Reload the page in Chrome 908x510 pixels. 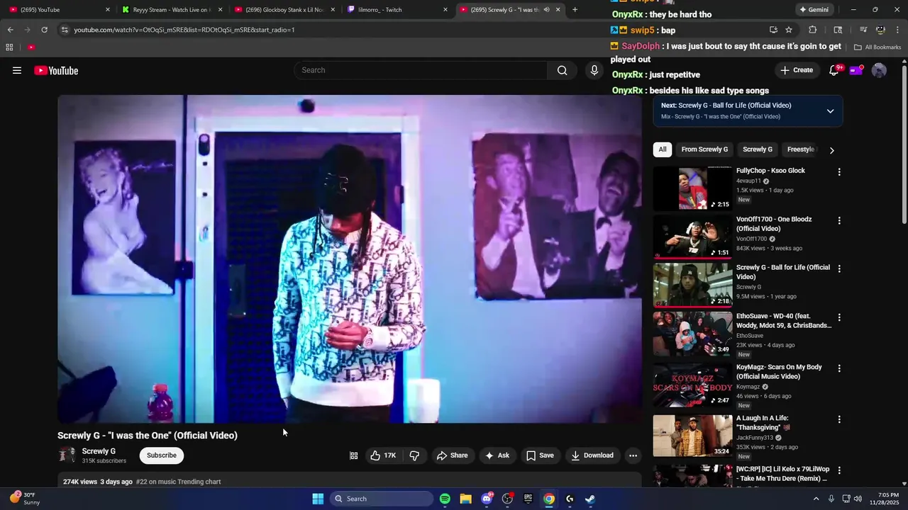44,30
